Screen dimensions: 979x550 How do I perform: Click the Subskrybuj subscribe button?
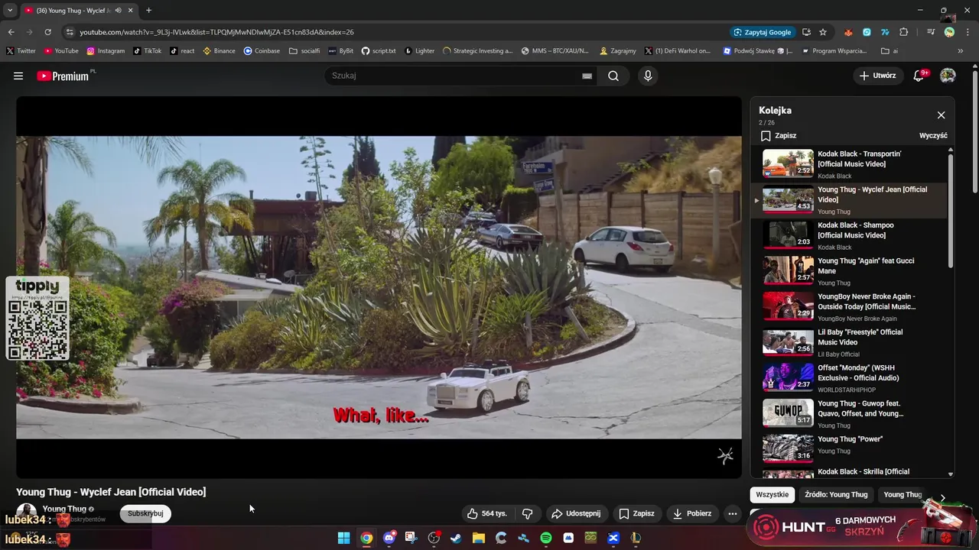point(145,513)
